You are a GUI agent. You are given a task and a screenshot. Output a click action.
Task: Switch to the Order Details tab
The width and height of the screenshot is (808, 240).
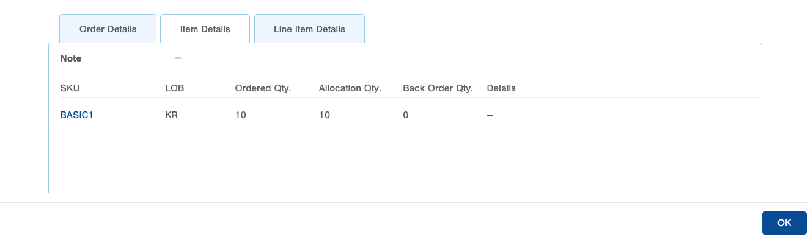coord(108,29)
